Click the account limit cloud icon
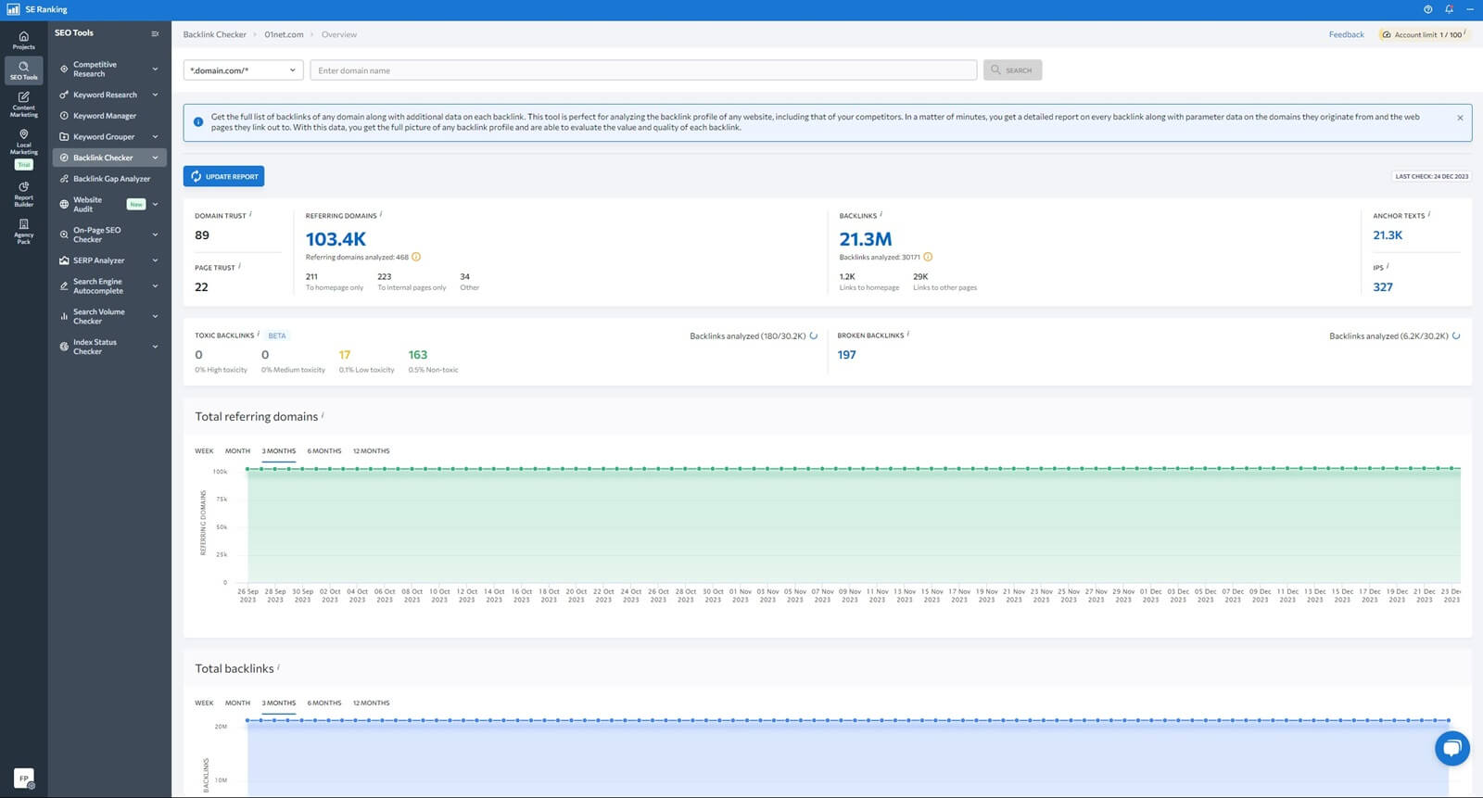1483x798 pixels. [1386, 34]
